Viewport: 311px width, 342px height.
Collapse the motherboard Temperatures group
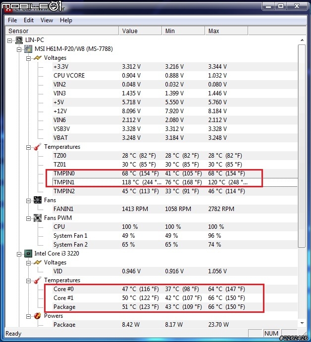coord(28,147)
